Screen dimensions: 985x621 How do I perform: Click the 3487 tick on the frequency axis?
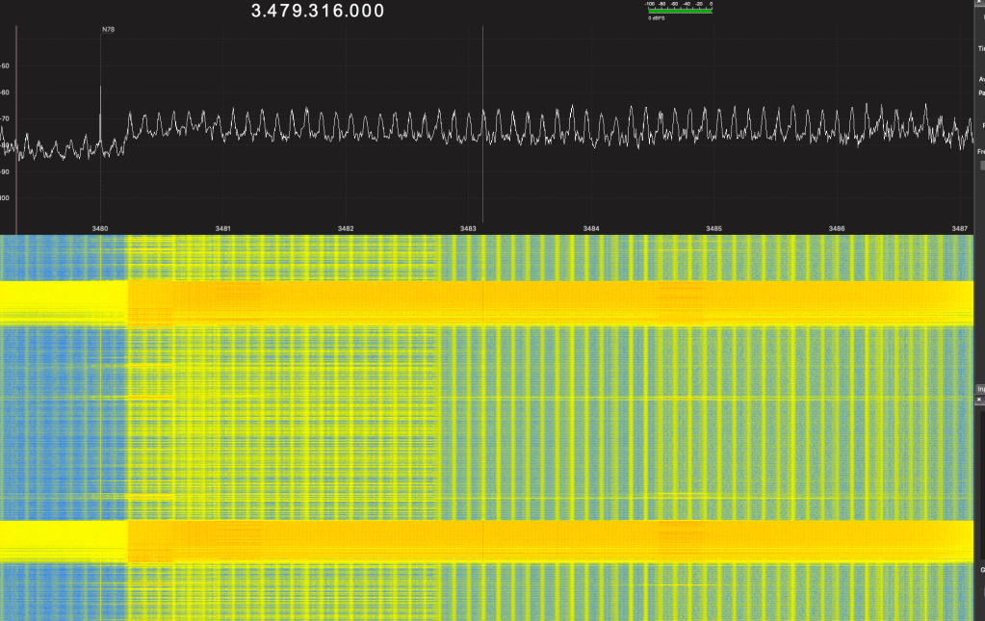click(959, 228)
